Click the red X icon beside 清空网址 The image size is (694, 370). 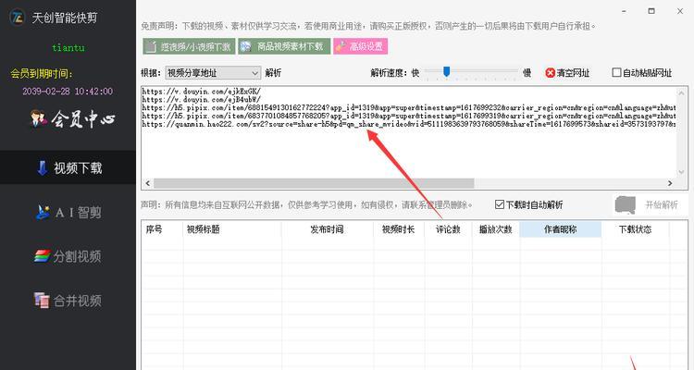pos(551,72)
